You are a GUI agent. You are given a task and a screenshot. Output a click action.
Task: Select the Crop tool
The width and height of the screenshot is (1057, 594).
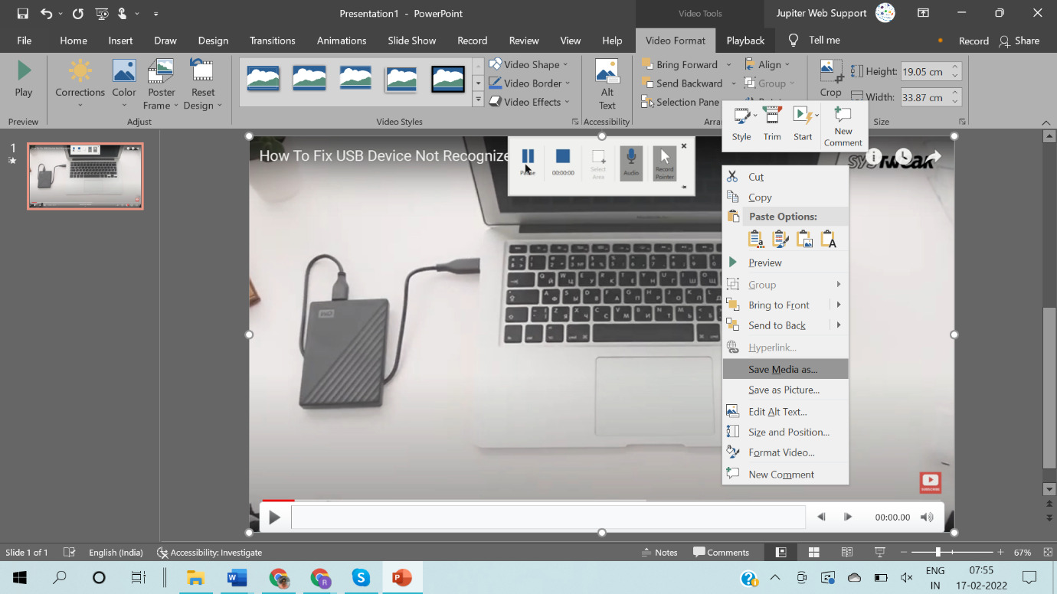pos(831,79)
